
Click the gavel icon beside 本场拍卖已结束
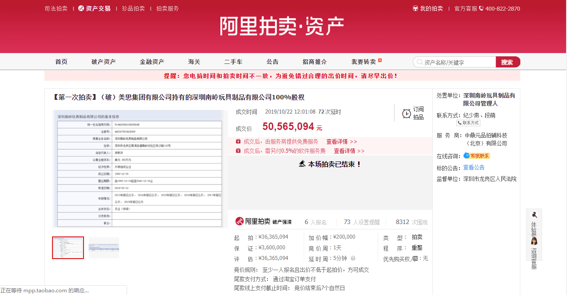[x=302, y=164]
